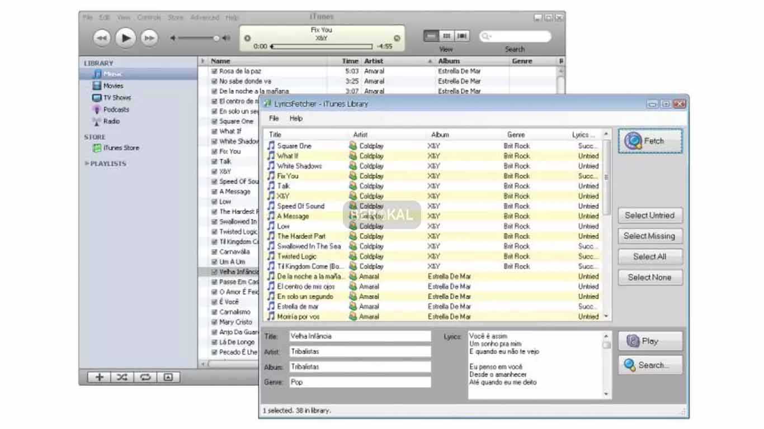Uncheck the De la noche a la mañana checkbox in iTunes

(214, 92)
